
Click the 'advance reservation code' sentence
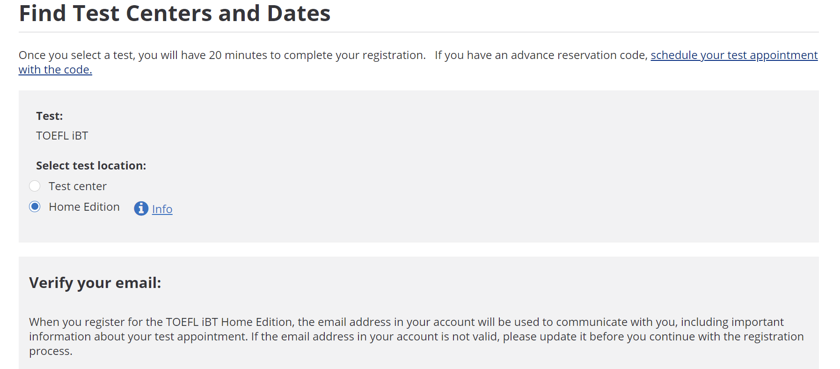(541, 55)
